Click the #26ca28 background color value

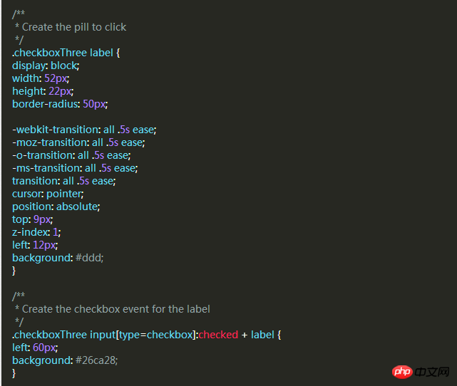coord(96,360)
